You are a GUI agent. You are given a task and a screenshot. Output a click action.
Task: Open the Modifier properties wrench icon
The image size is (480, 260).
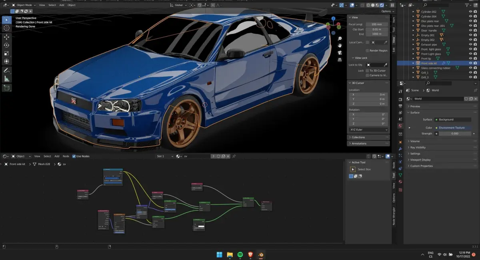(x=400, y=149)
